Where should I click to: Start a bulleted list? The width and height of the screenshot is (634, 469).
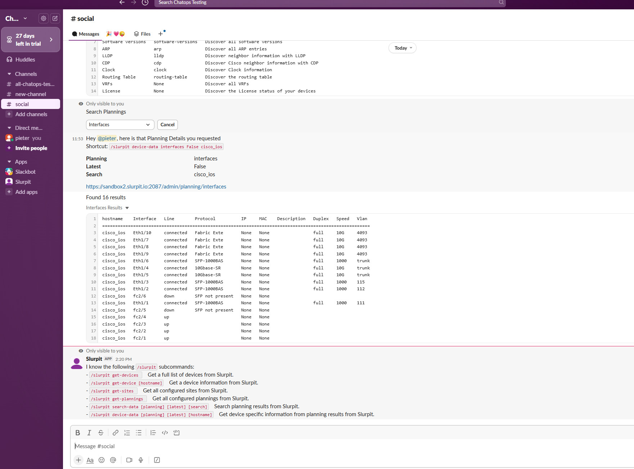coord(139,433)
